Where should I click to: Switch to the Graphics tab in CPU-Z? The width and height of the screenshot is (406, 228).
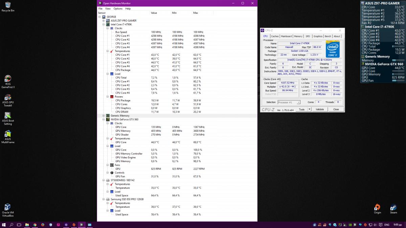[x=318, y=36]
